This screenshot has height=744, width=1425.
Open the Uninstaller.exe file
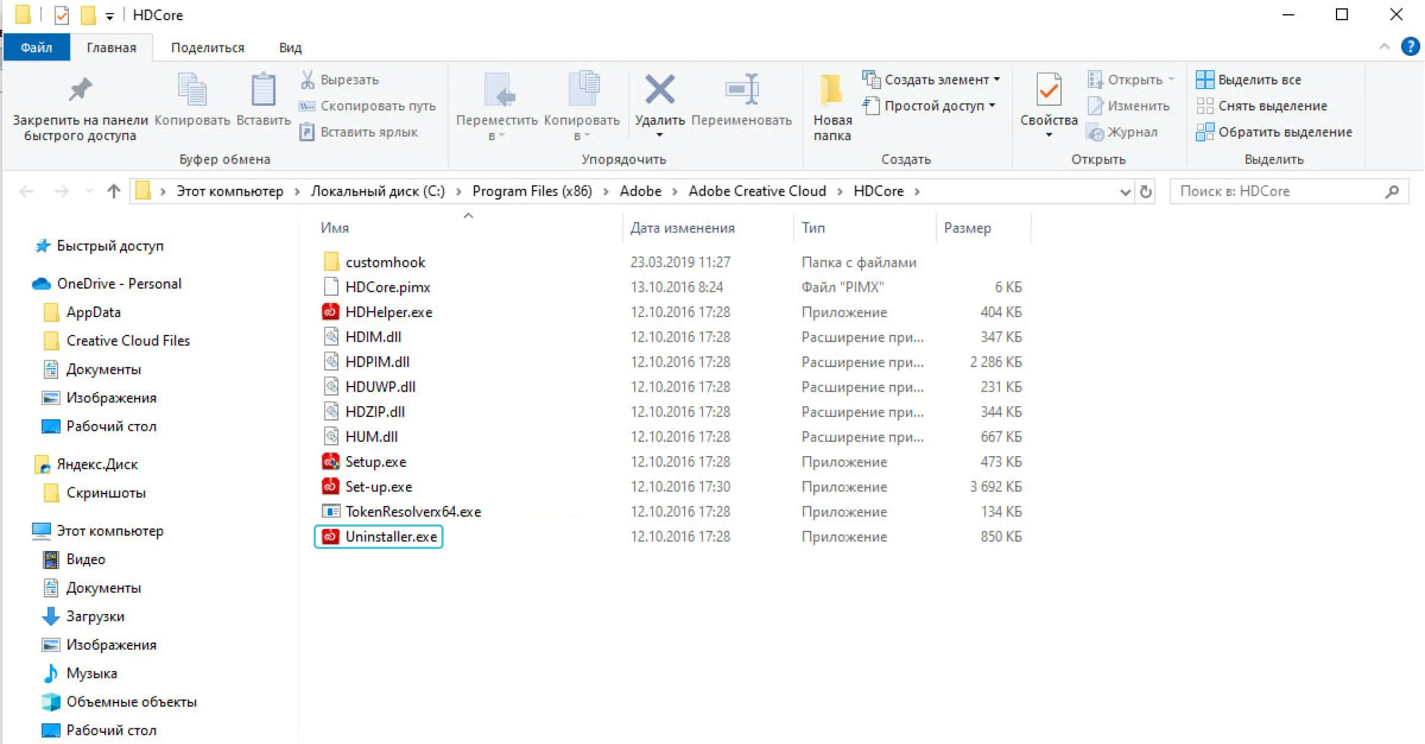pos(390,537)
